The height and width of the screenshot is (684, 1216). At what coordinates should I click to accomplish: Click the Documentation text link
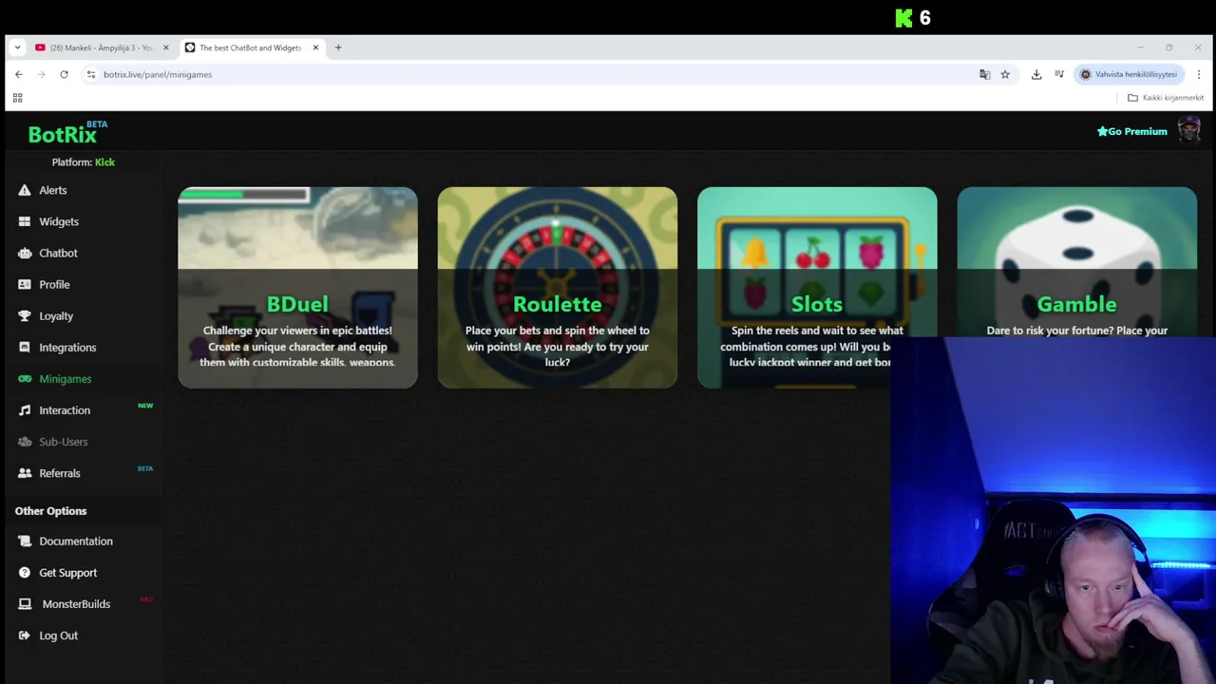tap(76, 541)
